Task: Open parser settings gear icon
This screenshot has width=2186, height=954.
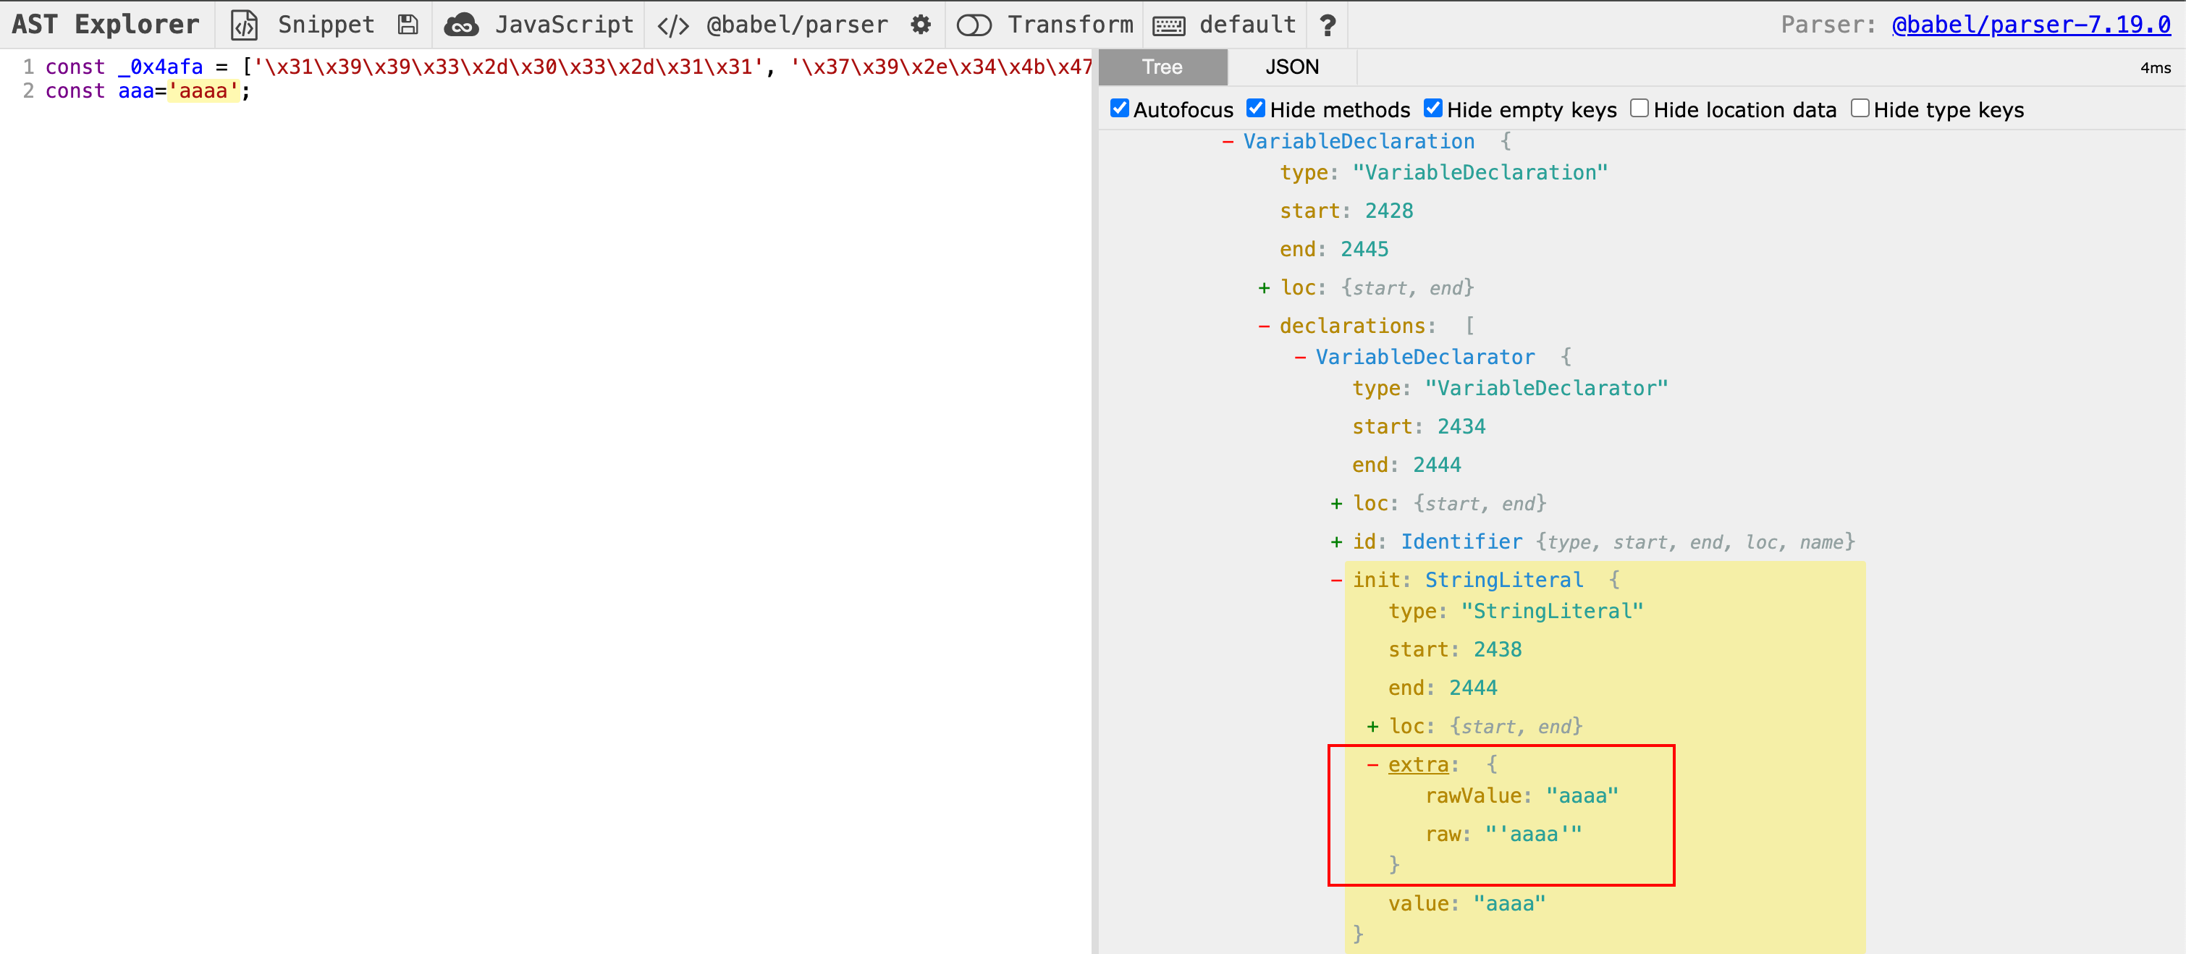Action: click(x=921, y=25)
